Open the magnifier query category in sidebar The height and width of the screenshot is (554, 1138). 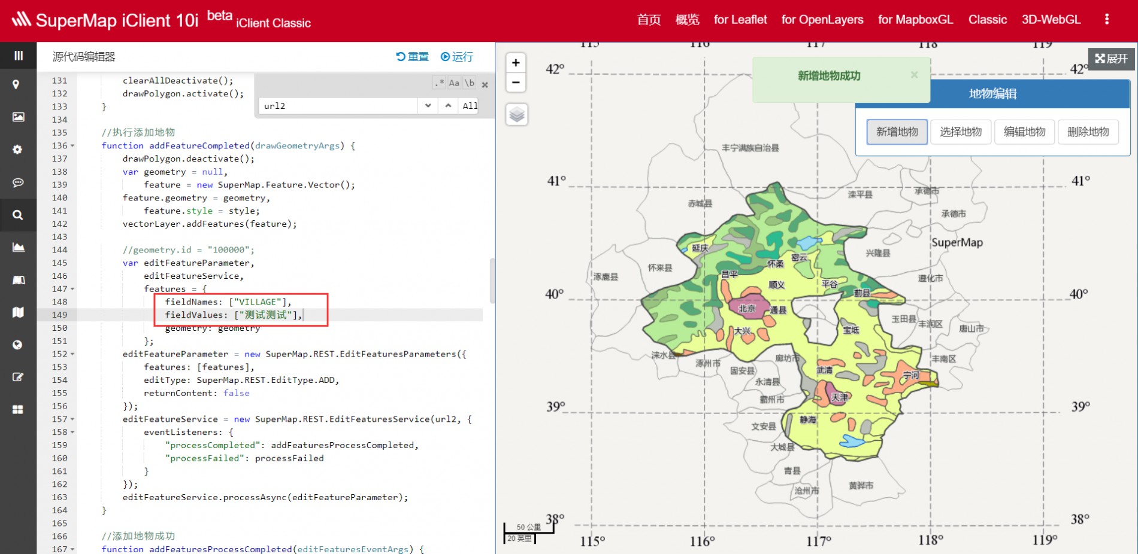18,215
